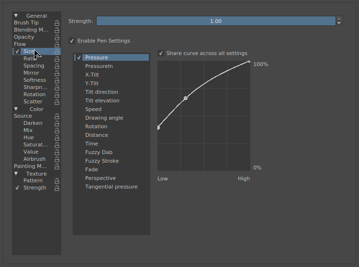Viewport: 359px width, 267px height.
Task: Click the lock icon beside Sharpness
Action: [x=57, y=88]
